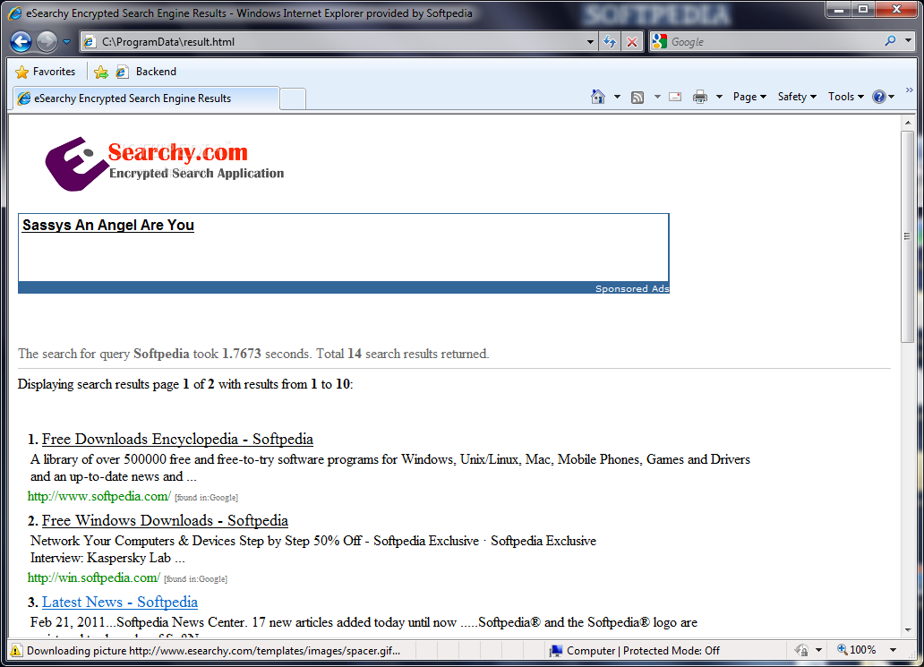Open the search provider dropdown arrow
This screenshot has width=924, height=667.
(x=908, y=41)
